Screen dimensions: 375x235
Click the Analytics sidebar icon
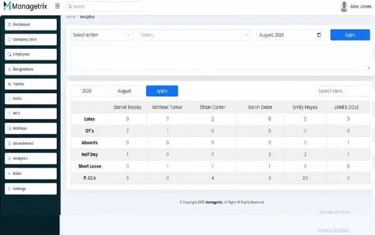click(x=9, y=158)
